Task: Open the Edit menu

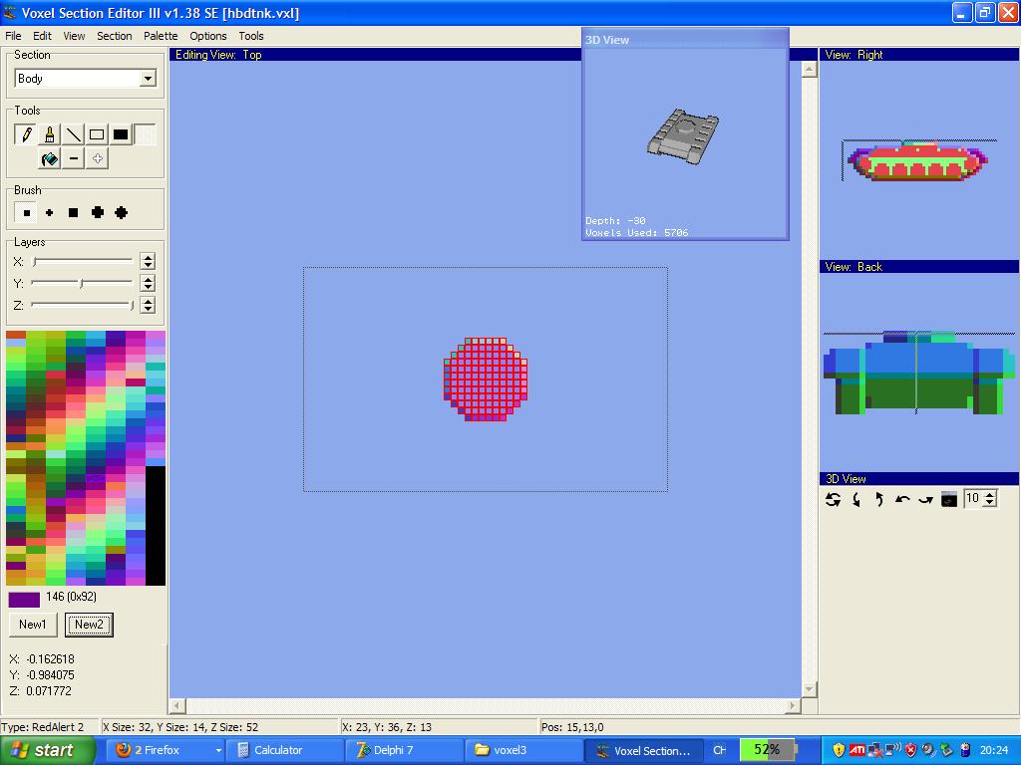Action: (x=42, y=36)
